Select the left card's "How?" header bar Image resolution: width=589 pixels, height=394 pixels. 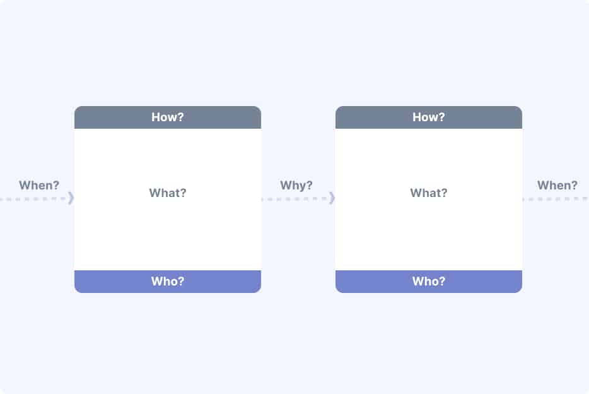point(168,117)
